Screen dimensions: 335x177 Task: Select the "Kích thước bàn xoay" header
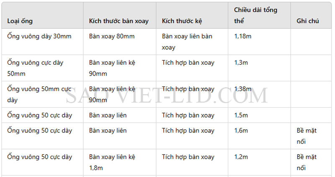pos(119,21)
